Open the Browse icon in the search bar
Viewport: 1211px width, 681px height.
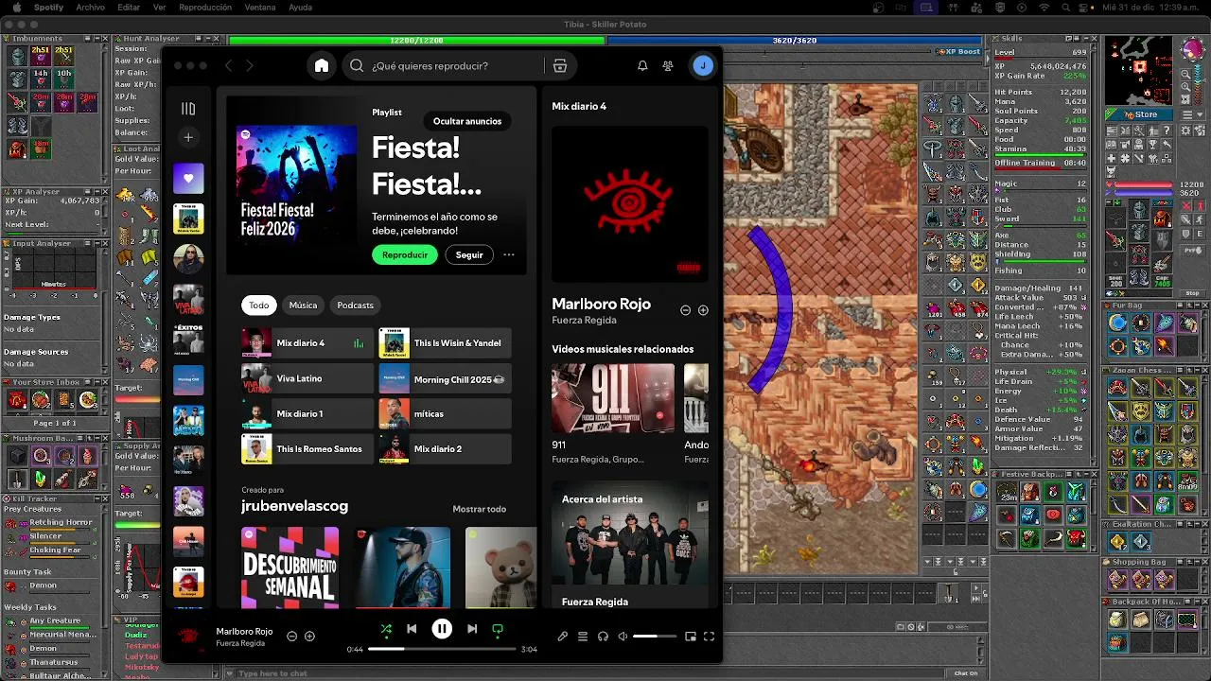click(x=560, y=65)
